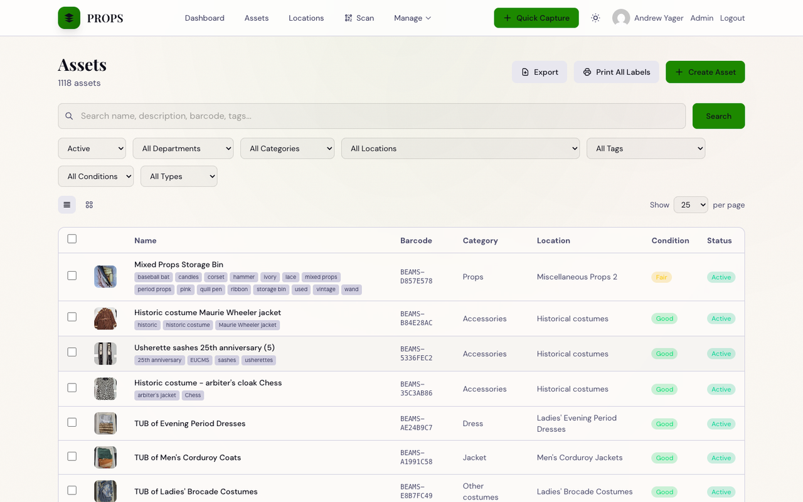Click the Usherette sashes thumbnail image

[x=105, y=353]
